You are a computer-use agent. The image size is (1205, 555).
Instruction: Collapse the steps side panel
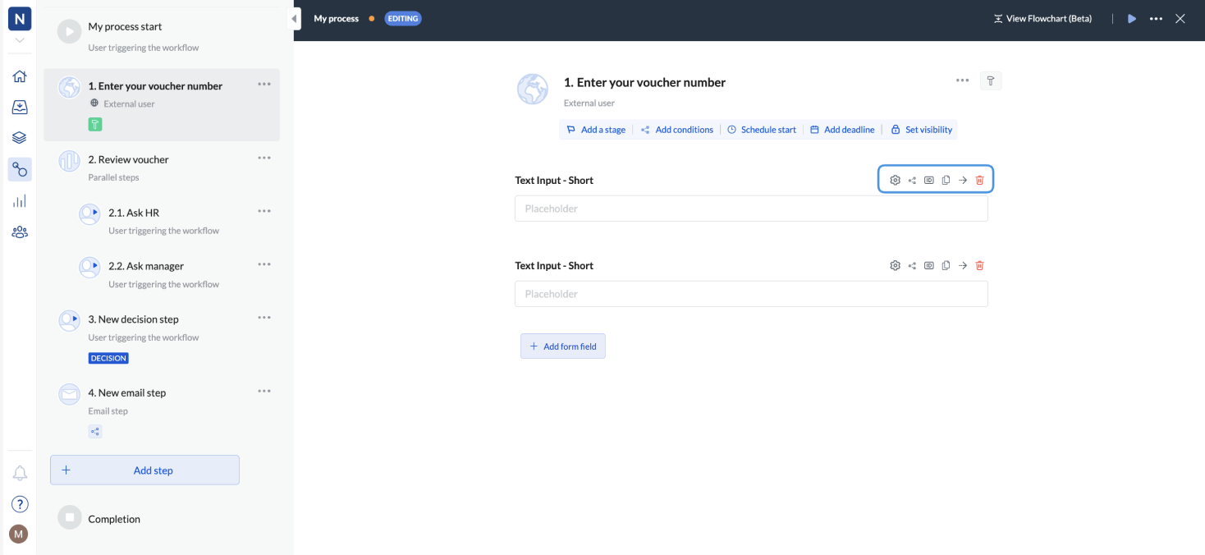point(295,18)
